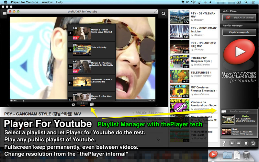Open the Apple menu
This screenshot has height=162, width=259.
(x=6, y=2)
